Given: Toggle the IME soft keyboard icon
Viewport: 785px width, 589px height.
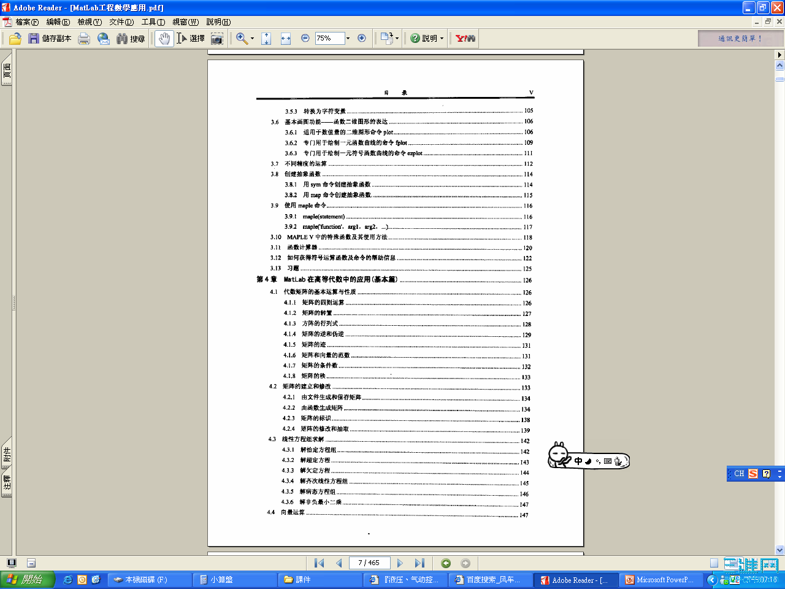Looking at the screenshot, I should [608, 461].
